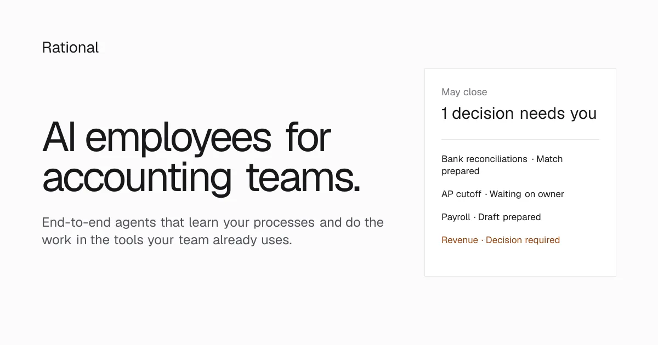Click blank card area below the Revenue row
The height and width of the screenshot is (345, 658).
tap(520, 261)
